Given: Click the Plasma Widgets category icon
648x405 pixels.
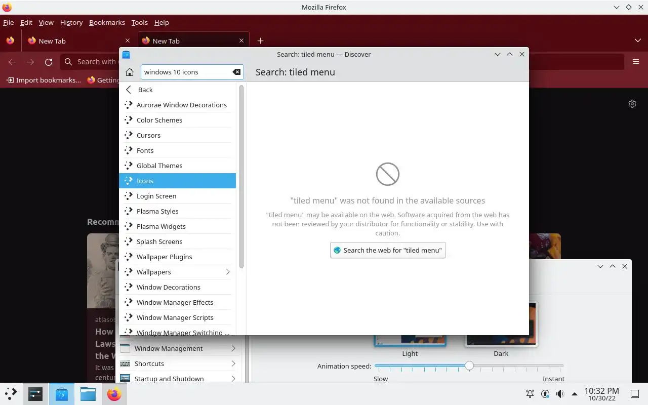Looking at the screenshot, I should tap(129, 226).
